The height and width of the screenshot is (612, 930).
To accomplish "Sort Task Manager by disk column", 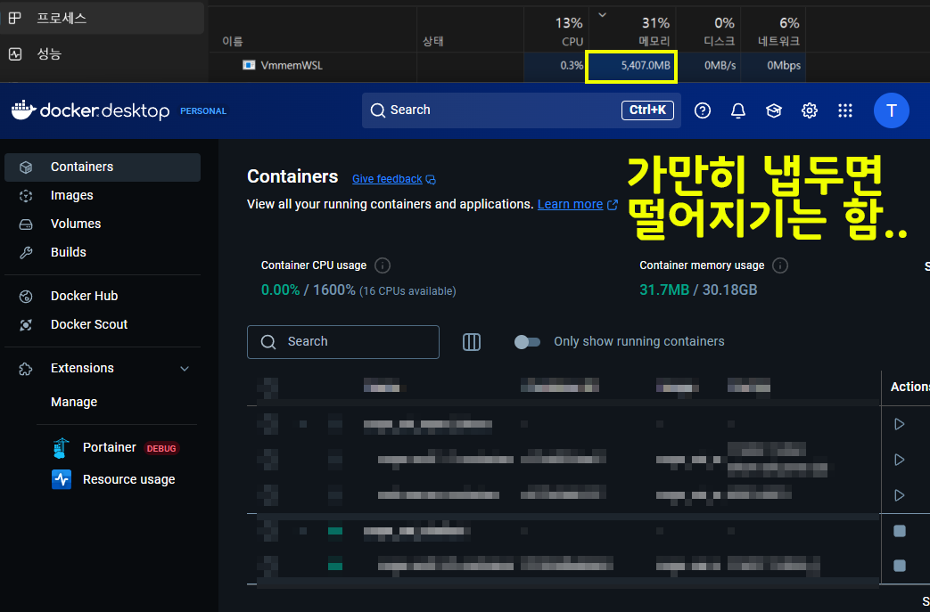I will (x=709, y=29).
